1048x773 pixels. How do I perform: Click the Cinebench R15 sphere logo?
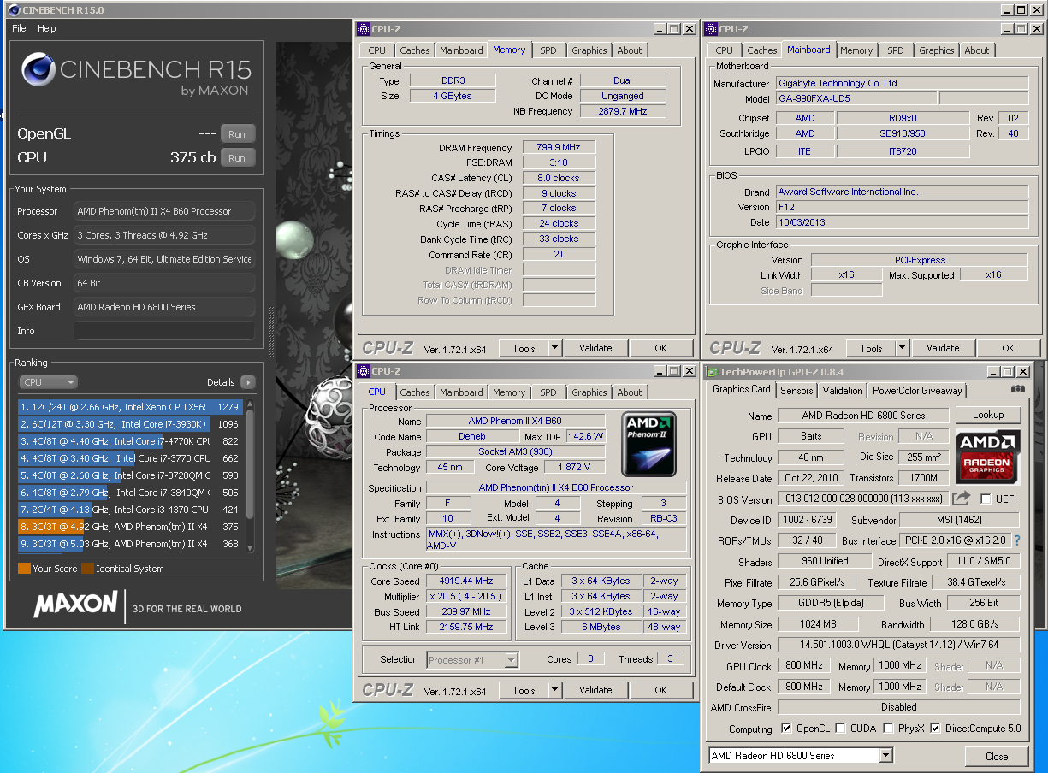click(x=38, y=71)
